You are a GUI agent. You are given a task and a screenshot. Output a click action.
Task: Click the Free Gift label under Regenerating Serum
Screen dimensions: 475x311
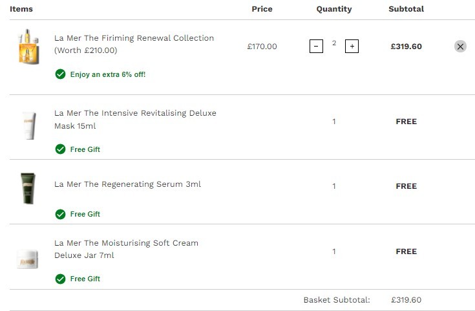click(85, 214)
